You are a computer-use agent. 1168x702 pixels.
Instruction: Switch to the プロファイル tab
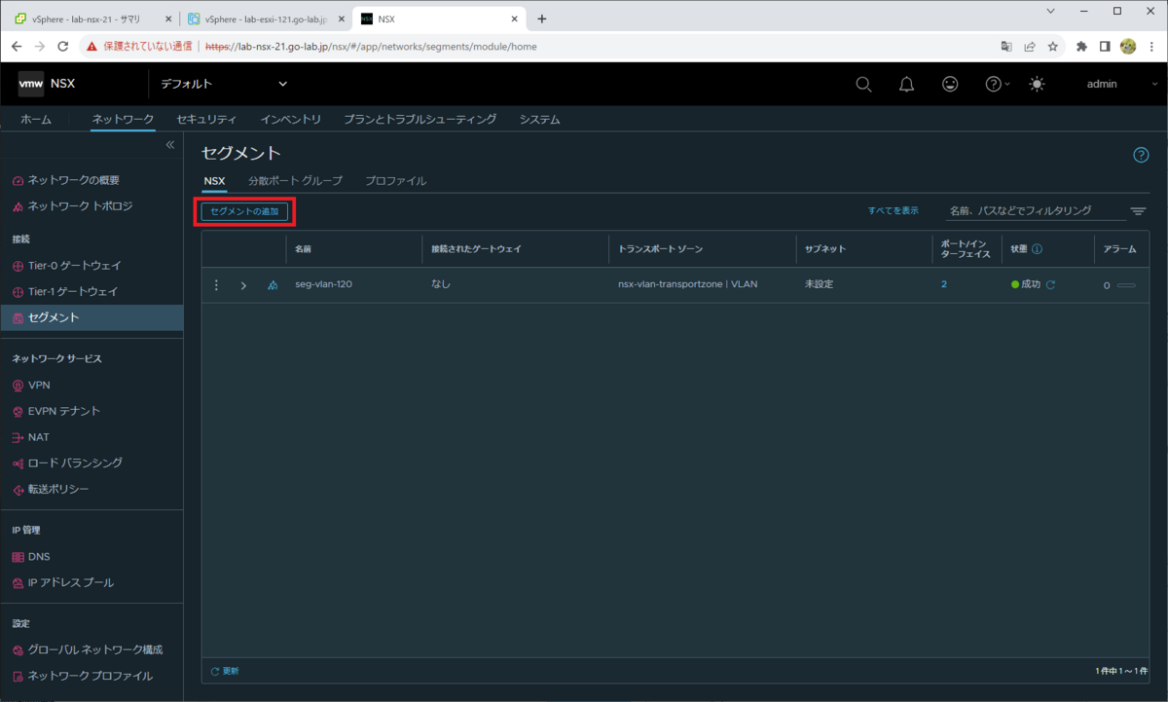click(x=395, y=181)
